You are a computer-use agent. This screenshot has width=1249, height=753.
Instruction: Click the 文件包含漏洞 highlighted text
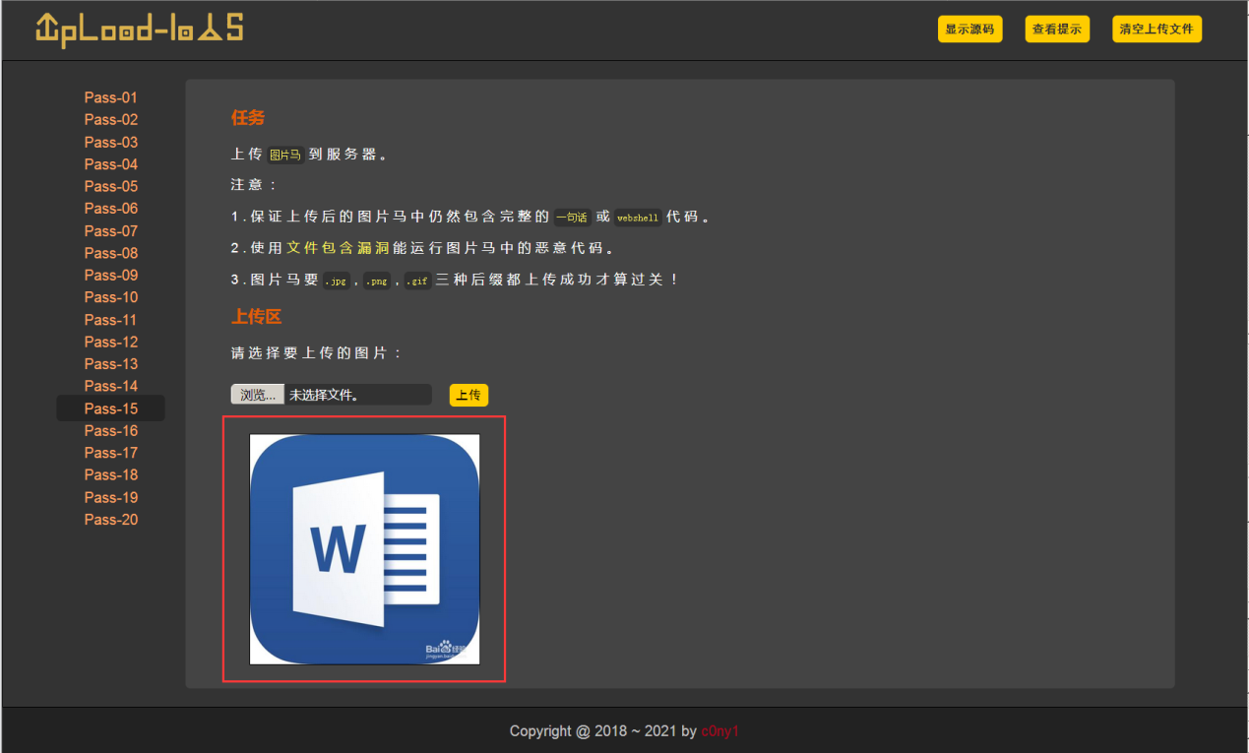[339, 248]
